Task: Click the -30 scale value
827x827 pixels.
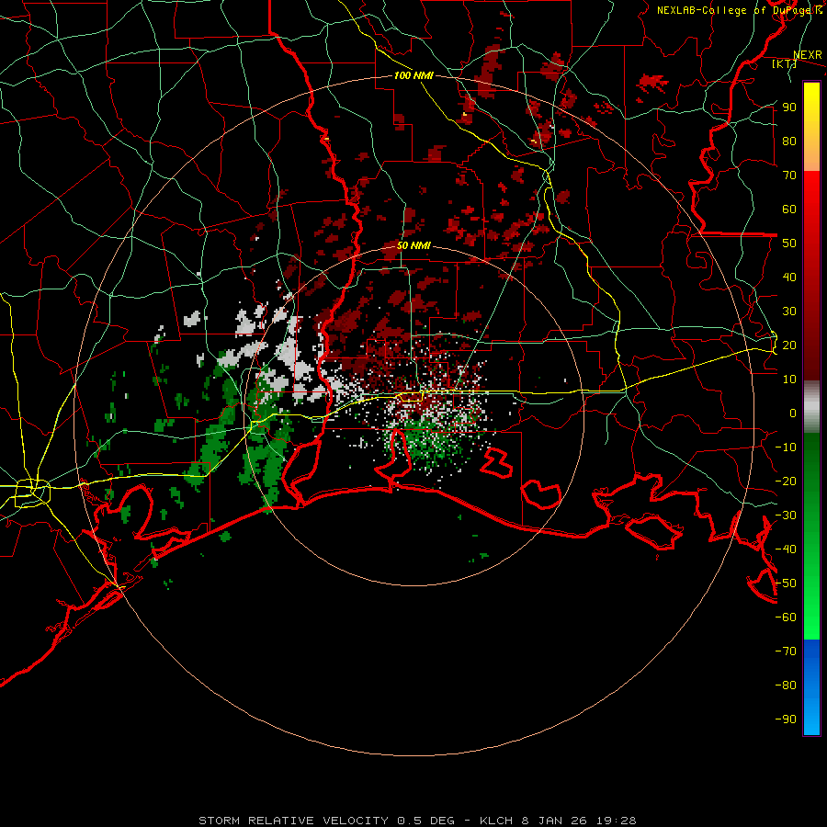Action: [786, 515]
